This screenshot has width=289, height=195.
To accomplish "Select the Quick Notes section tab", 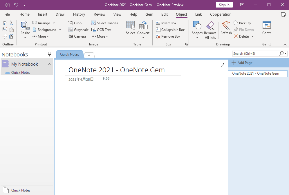I will tap(69, 54).
